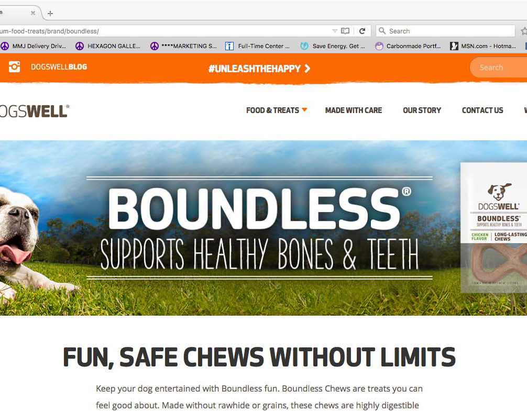
Task: Toggle Reader View icon in address bar
Action: pos(345,31)
